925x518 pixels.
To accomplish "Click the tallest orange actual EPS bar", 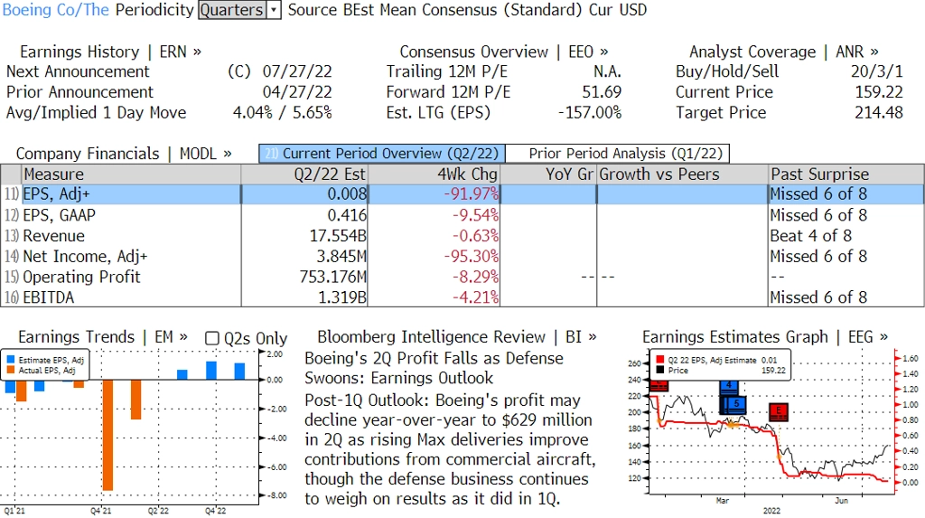I will point(107,435).
